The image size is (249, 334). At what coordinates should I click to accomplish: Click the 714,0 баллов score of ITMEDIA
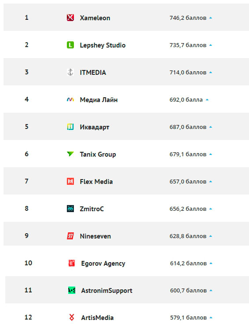click(188, 73)
